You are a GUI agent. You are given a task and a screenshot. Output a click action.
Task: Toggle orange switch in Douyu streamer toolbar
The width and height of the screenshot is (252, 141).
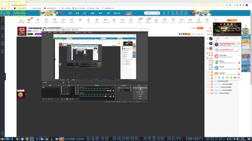29,20
